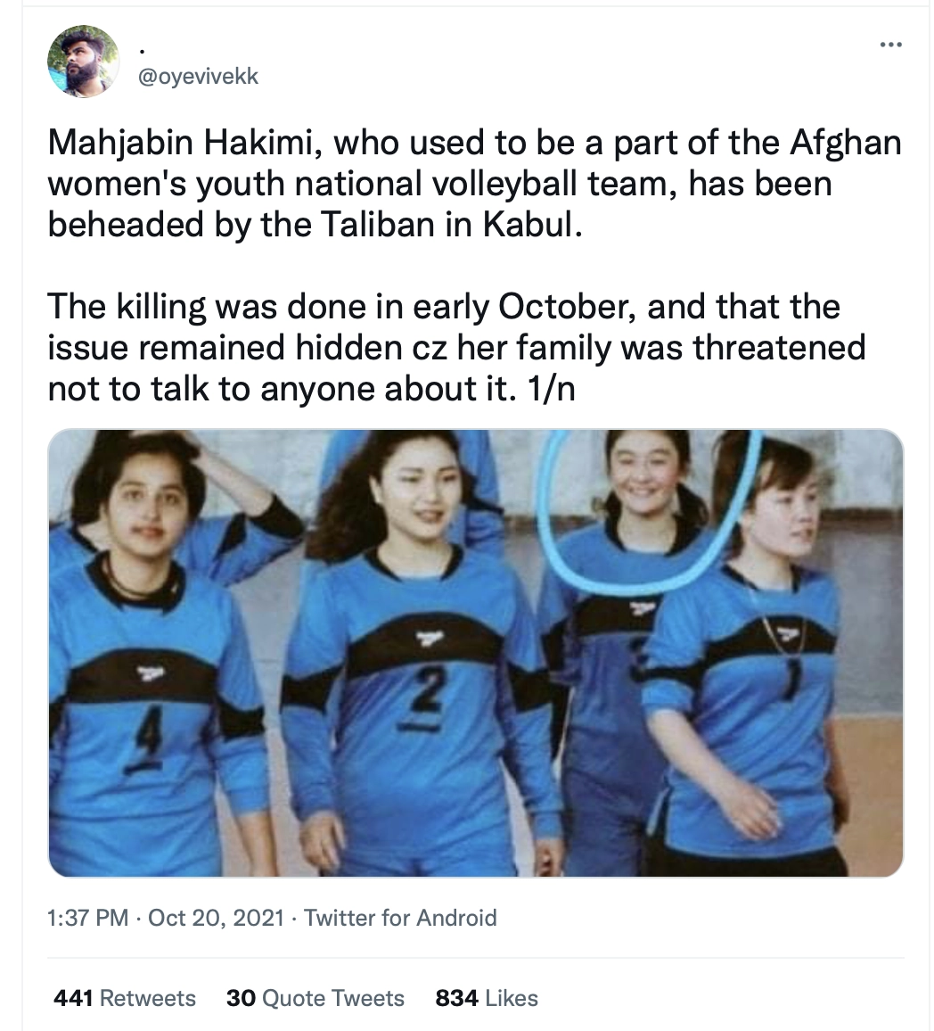Click the word Retweets in the stats row
The image size is (934, 1031).
[x=148, y=998]
